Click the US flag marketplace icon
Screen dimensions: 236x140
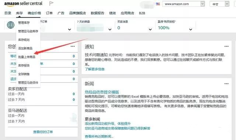click(158, 4)
